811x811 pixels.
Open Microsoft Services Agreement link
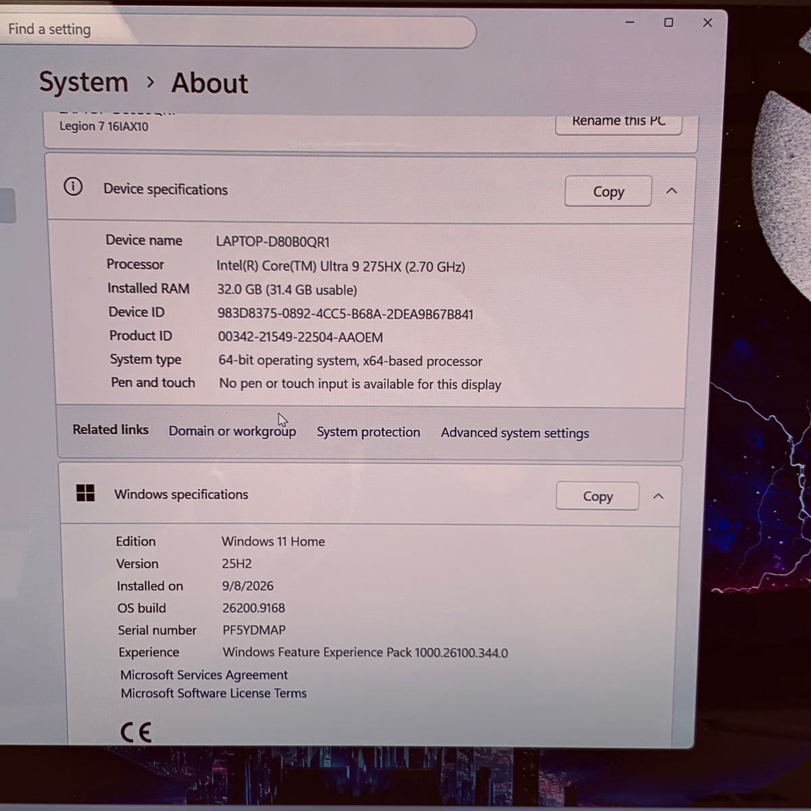204,674
